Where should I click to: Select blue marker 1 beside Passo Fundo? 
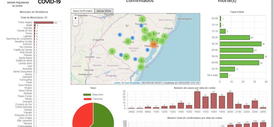click(x=141, y=26)
